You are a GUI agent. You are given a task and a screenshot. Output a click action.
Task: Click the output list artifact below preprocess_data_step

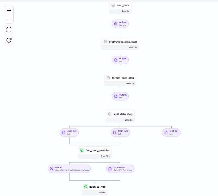(x=120, y=60)
